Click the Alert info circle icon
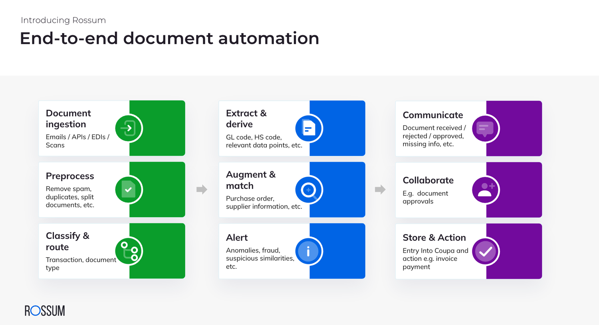599x325 pixels. pos(309,251)
